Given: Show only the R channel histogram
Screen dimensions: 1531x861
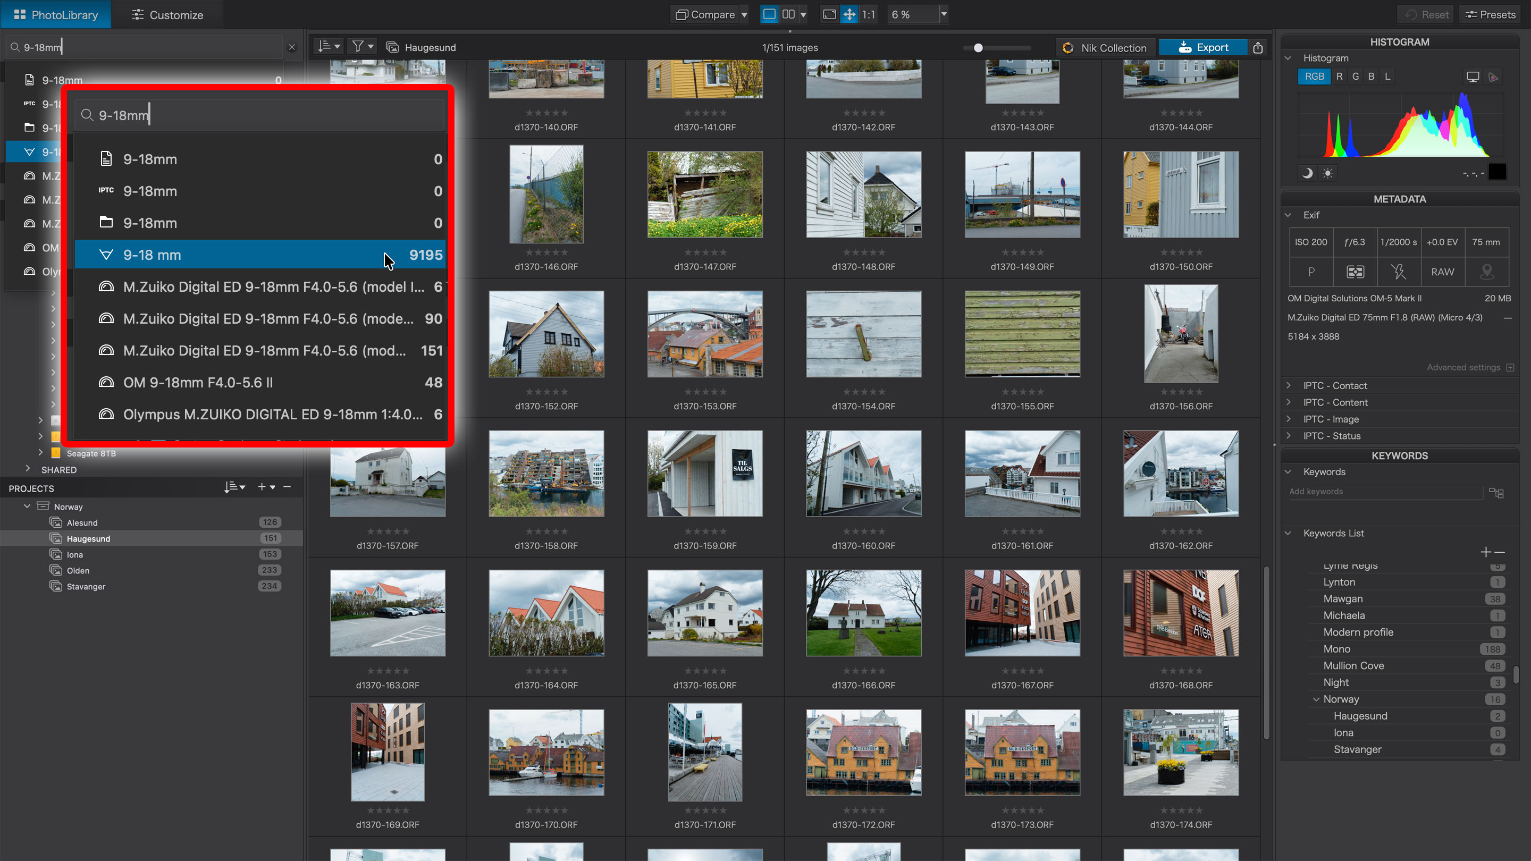Looking at the screenshot, I should tap(1339, 76).
